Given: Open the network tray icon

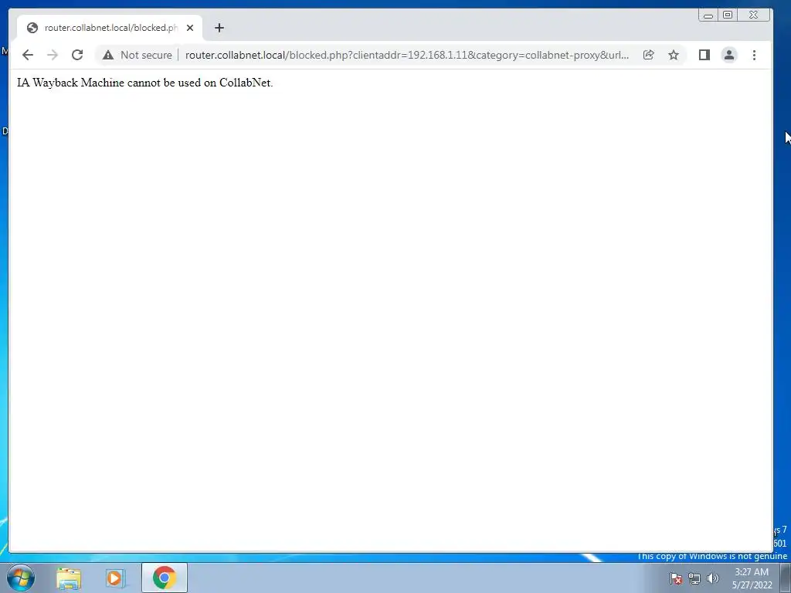Looking at the screenshot, I should click(x=694, y=578).
